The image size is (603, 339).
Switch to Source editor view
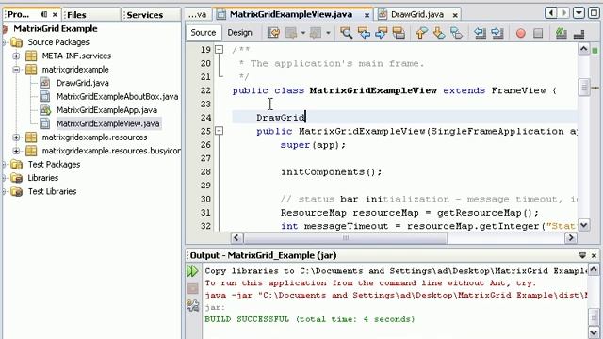pos(204,33)
